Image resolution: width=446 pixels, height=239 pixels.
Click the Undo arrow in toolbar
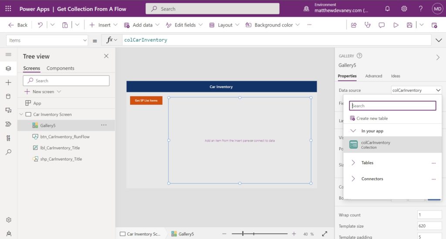(40, 25)
